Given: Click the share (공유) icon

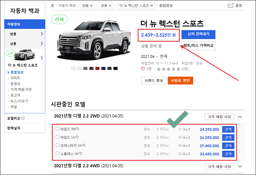Looking at the screenshot, I should [x=230, y=5].
